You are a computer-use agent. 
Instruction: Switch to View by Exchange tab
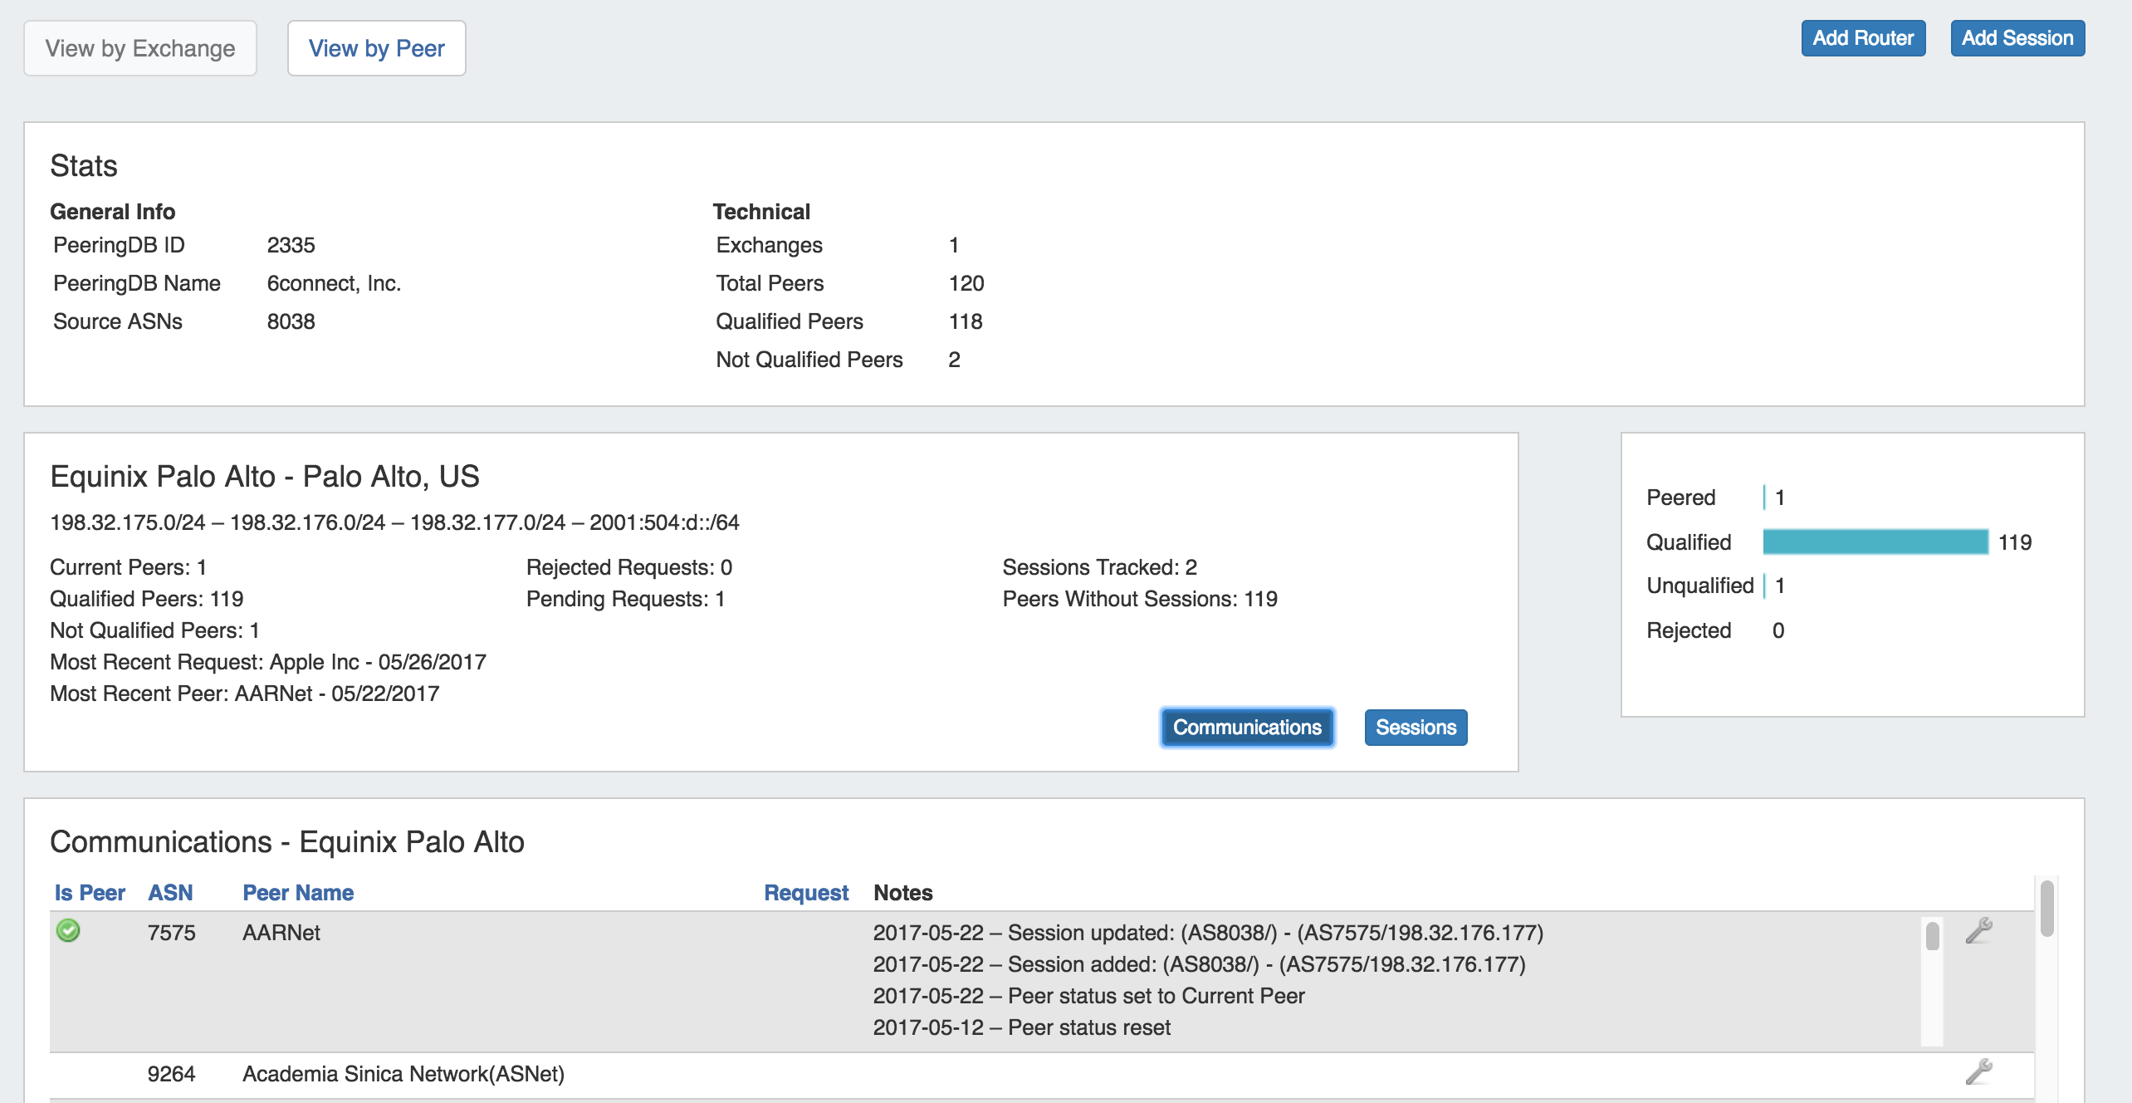coord(139,48)
